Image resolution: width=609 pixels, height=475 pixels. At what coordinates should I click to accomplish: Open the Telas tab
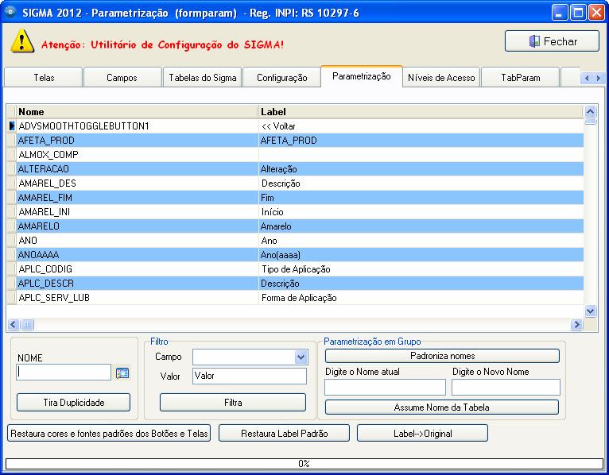click(x=44, y=78)
